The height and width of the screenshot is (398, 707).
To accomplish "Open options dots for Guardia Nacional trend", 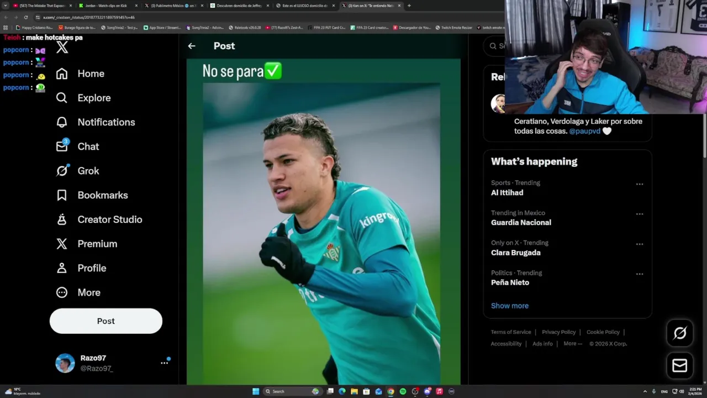I will tap(640, 214).
